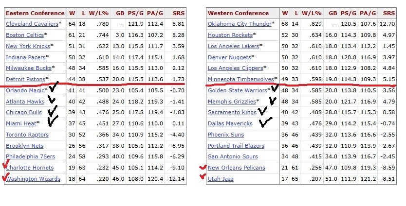
Task: Click red checkmark beside Charlotte Hornets
Action: click(6, 164)
